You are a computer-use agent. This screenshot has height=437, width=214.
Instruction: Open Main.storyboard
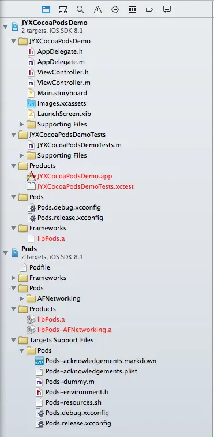(62, 93)
